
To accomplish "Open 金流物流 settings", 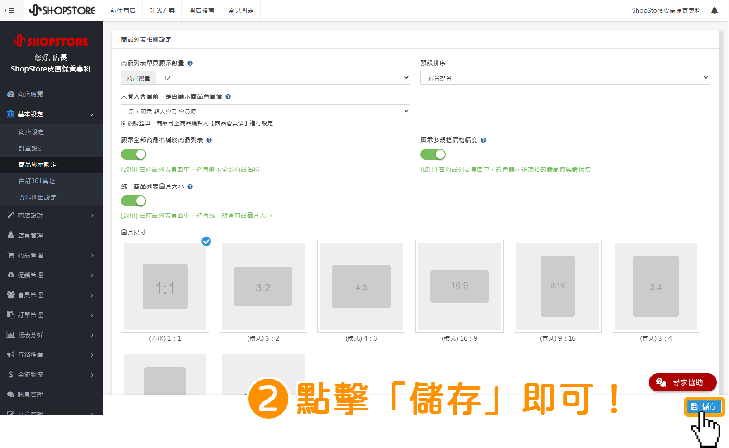I will 30,374.
